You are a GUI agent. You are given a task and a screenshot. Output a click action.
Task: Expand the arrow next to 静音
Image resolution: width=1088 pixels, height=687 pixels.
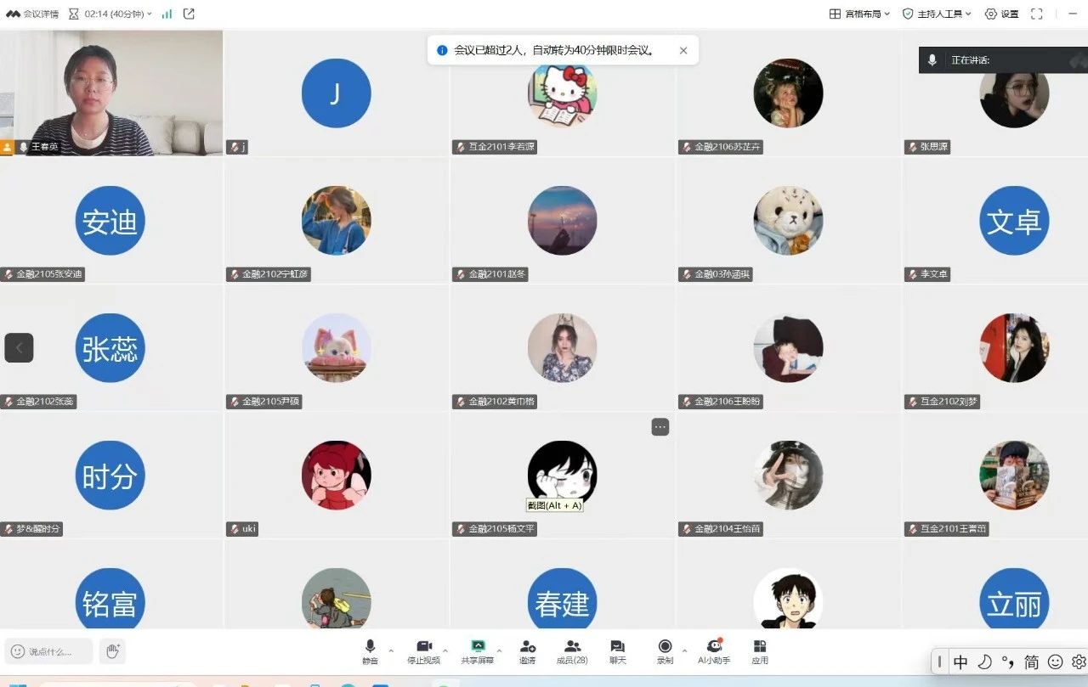pyautogui.click(x=391, y=650)
